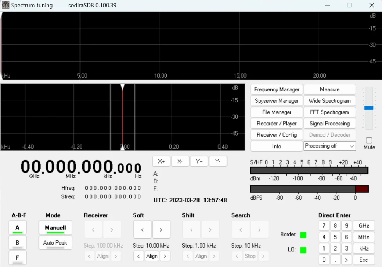The image size is (382, 267).
Task: Select the B frequency toggle
Action: 17,243
